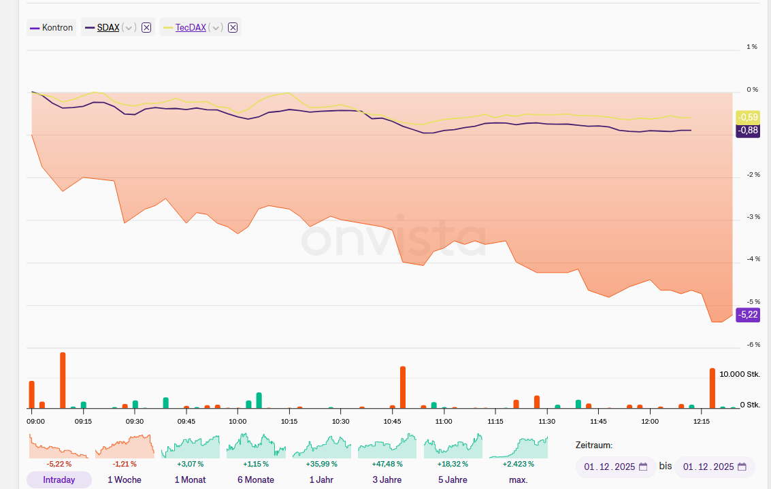This screenshot has height=489, width=771.
Task: Click the 09:00 time axis label
Action: point(35,422)
